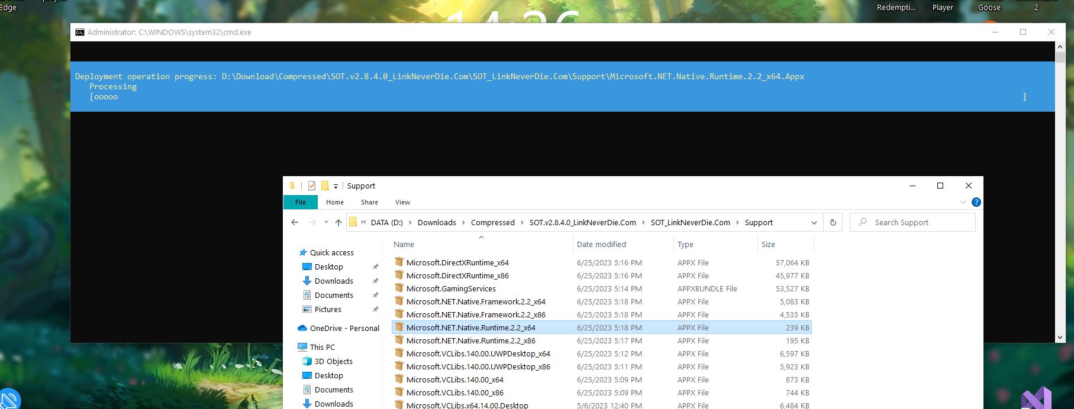Open pinned Documents under Quick access
Image resolution: width=1074 pixels, height=409 pixels.
[x=334, y=295]
